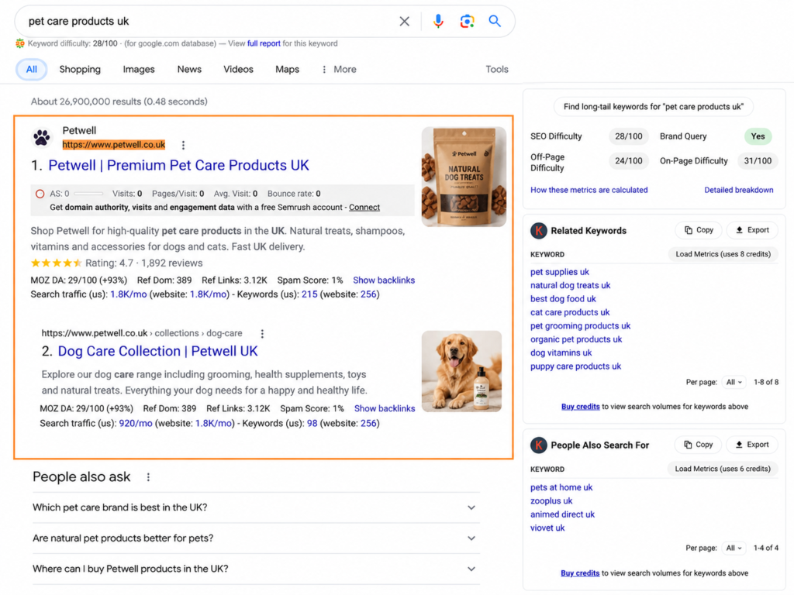The image size is (794, 595).
Task: Open the three-dot menu beside petwell.co.uk URL
Action: (x=183, y=145)
